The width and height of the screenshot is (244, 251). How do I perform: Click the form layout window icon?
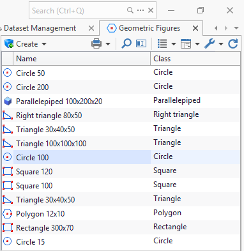click(x=186, y=43)
